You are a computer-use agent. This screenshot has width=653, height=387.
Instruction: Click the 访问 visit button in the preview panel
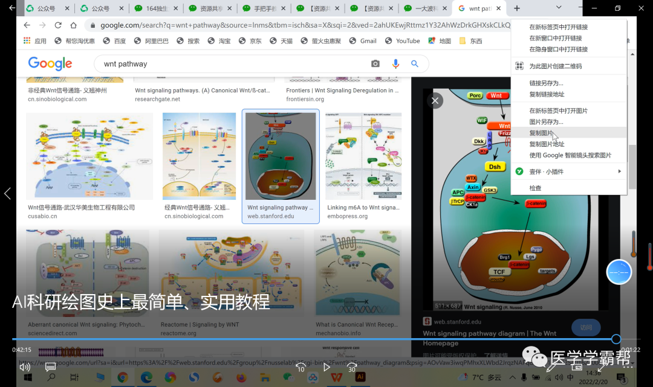pyautogui.click(x=585, y=328)
